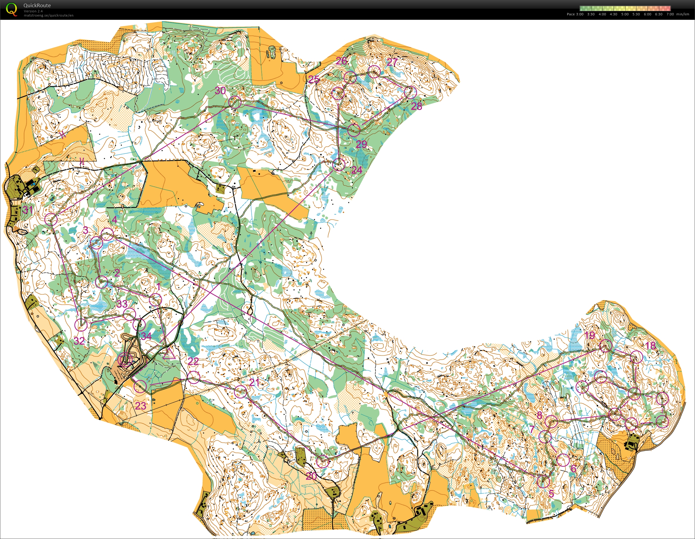Image resolution: width=695 pixels, height=539 pixels.
Task: Click the Version 2.4 text
Action: [33, 11]
